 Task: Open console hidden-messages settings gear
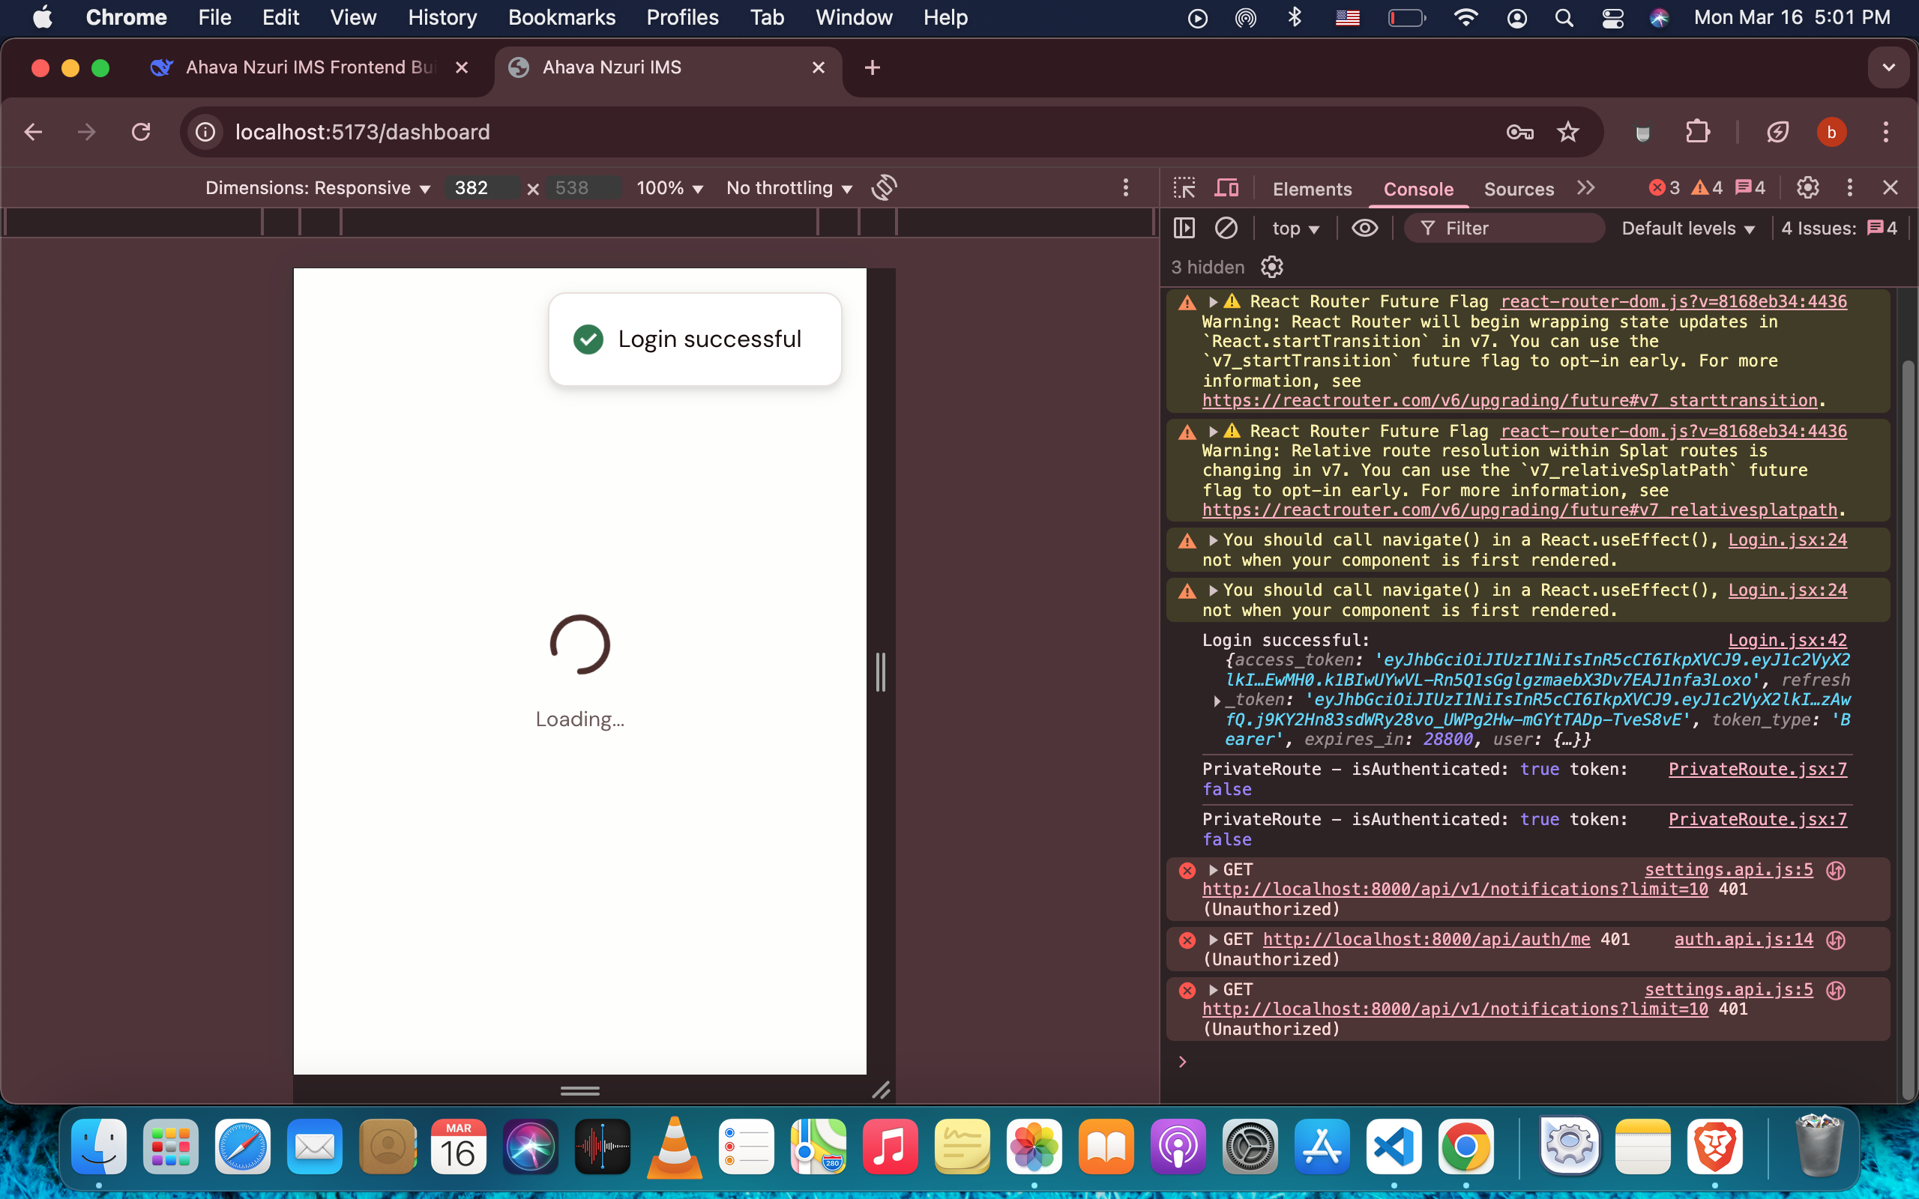1272,268
